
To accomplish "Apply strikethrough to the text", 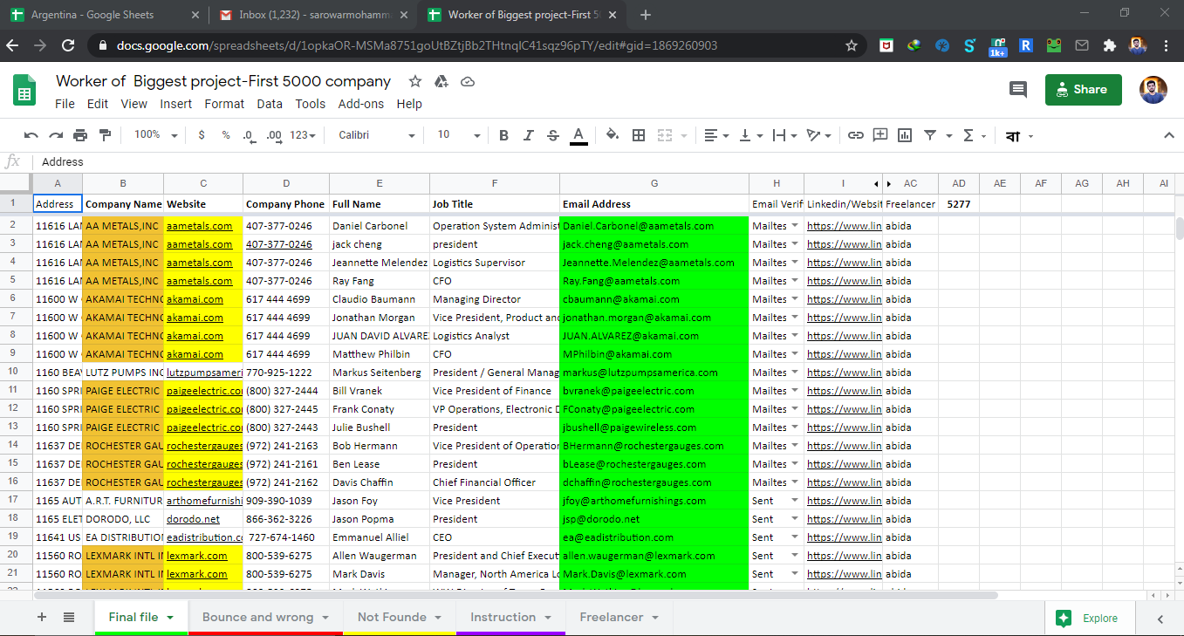I will pos(552,135).
